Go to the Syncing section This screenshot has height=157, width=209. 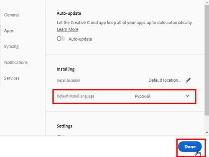[11, 46]
